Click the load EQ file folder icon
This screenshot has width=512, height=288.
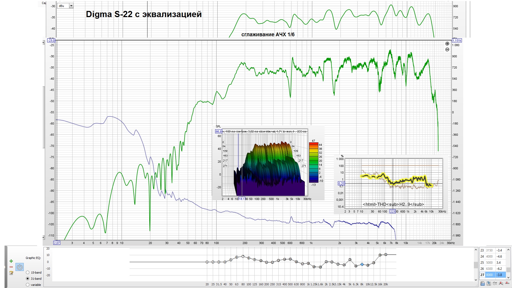[483, 283]
